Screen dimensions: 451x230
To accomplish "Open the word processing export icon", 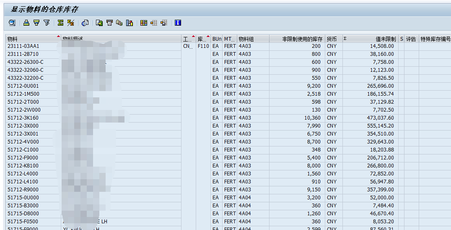I will coord(109,23).
